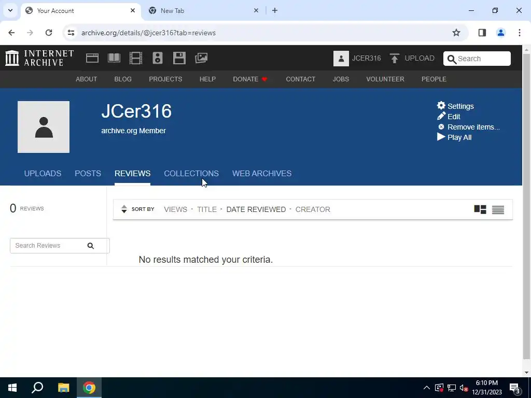Open the HELP link
This screenshot has width=531, height=398.
coord(207,79)
